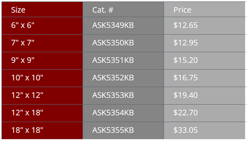Select the 12" x 12" size cell
This screenshot has height=141, width=247.
coord(27,95)
